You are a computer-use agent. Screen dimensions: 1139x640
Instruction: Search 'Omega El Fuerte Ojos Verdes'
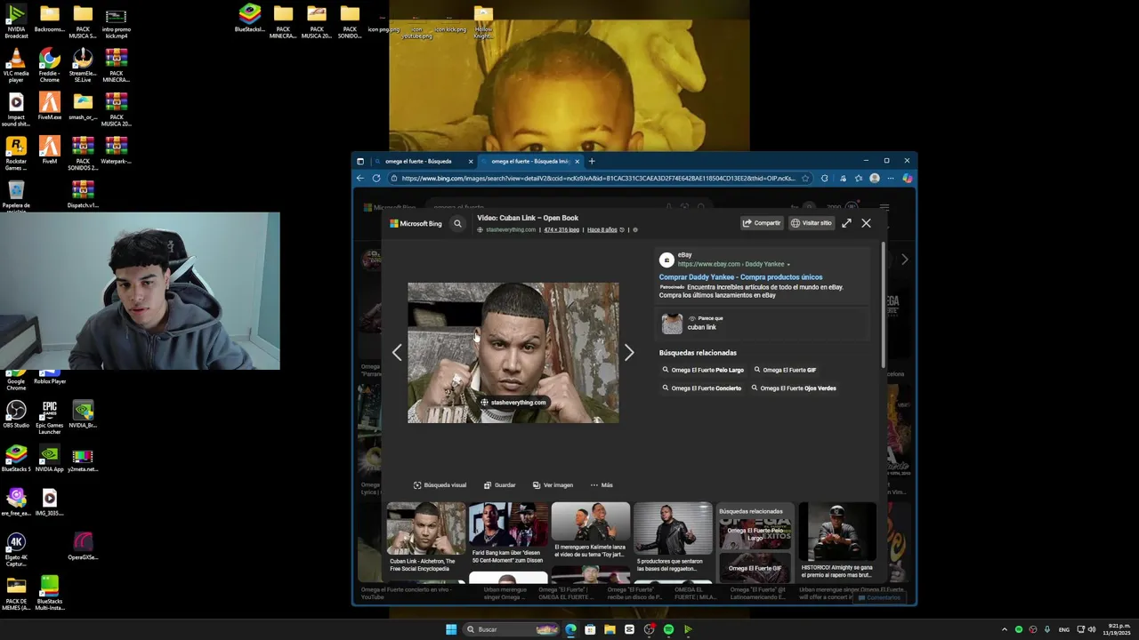pyautogui.click(x=794, y=388)
